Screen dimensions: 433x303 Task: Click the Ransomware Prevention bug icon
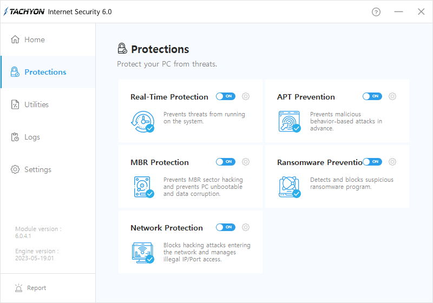click(x=289, y=187)
